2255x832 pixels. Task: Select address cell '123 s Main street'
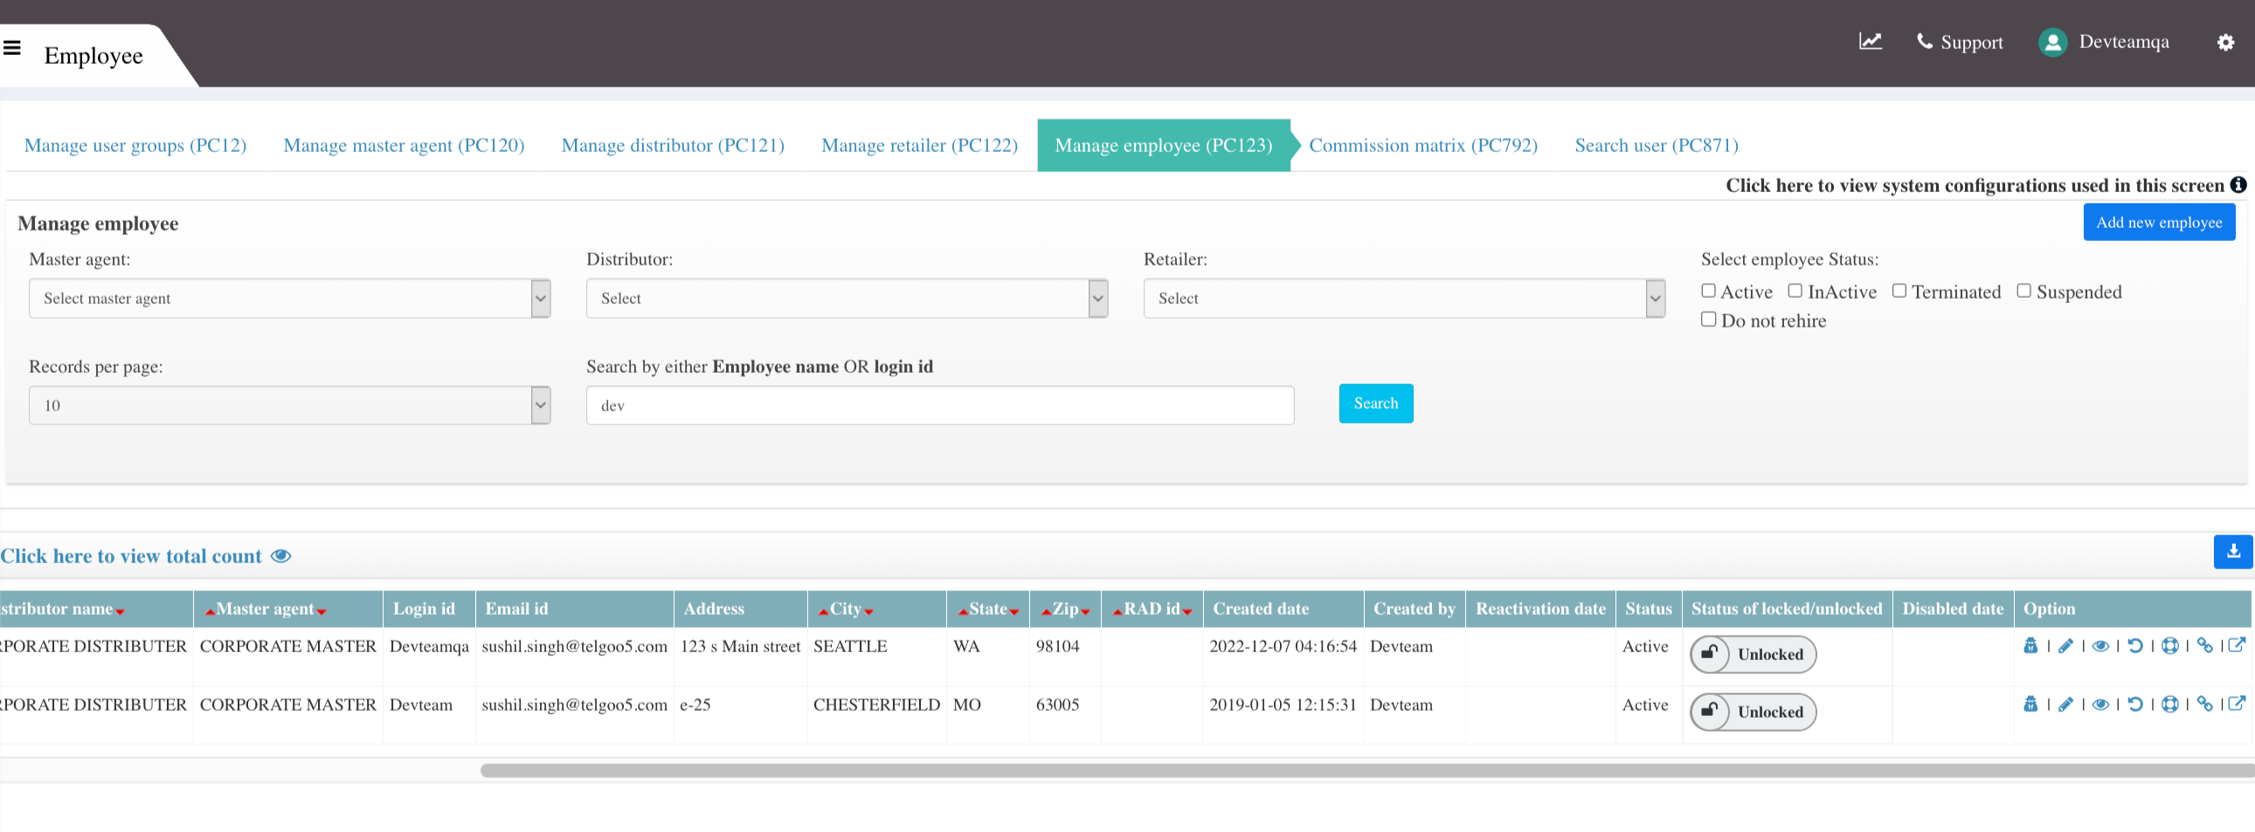tap(741, 647)
